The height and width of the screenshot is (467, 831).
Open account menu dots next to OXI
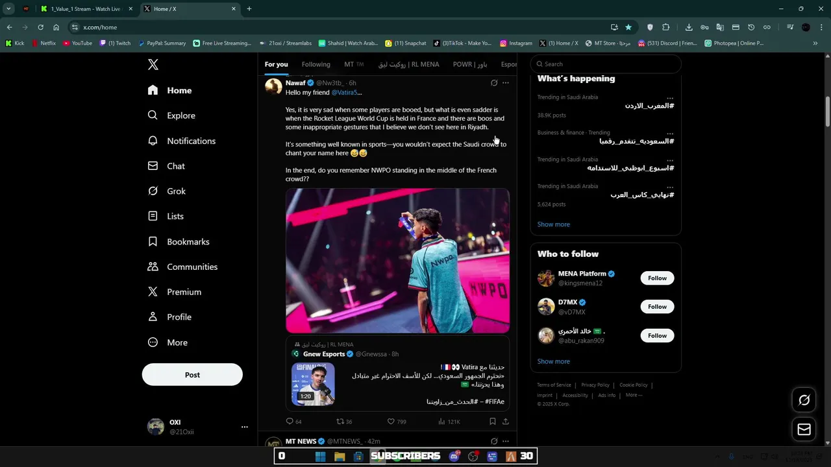[244, 427]
